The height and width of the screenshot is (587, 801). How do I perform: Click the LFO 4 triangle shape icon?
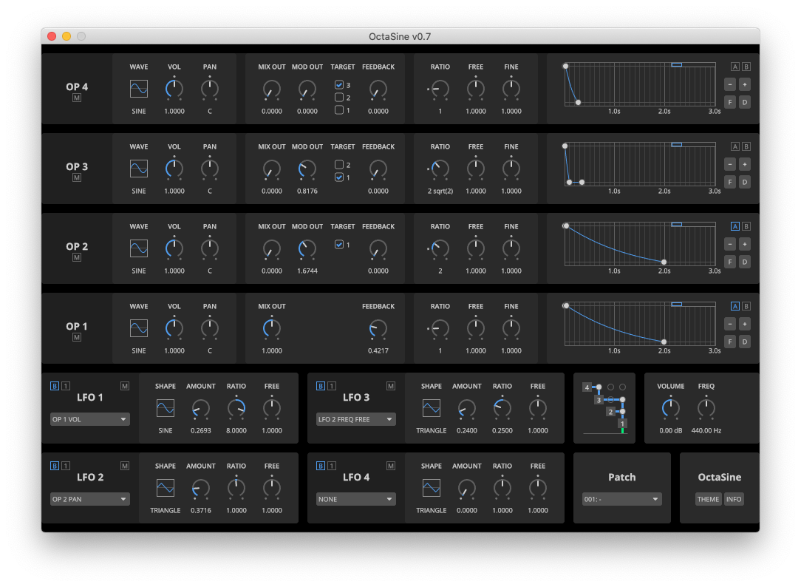click(x=431, y=488)
